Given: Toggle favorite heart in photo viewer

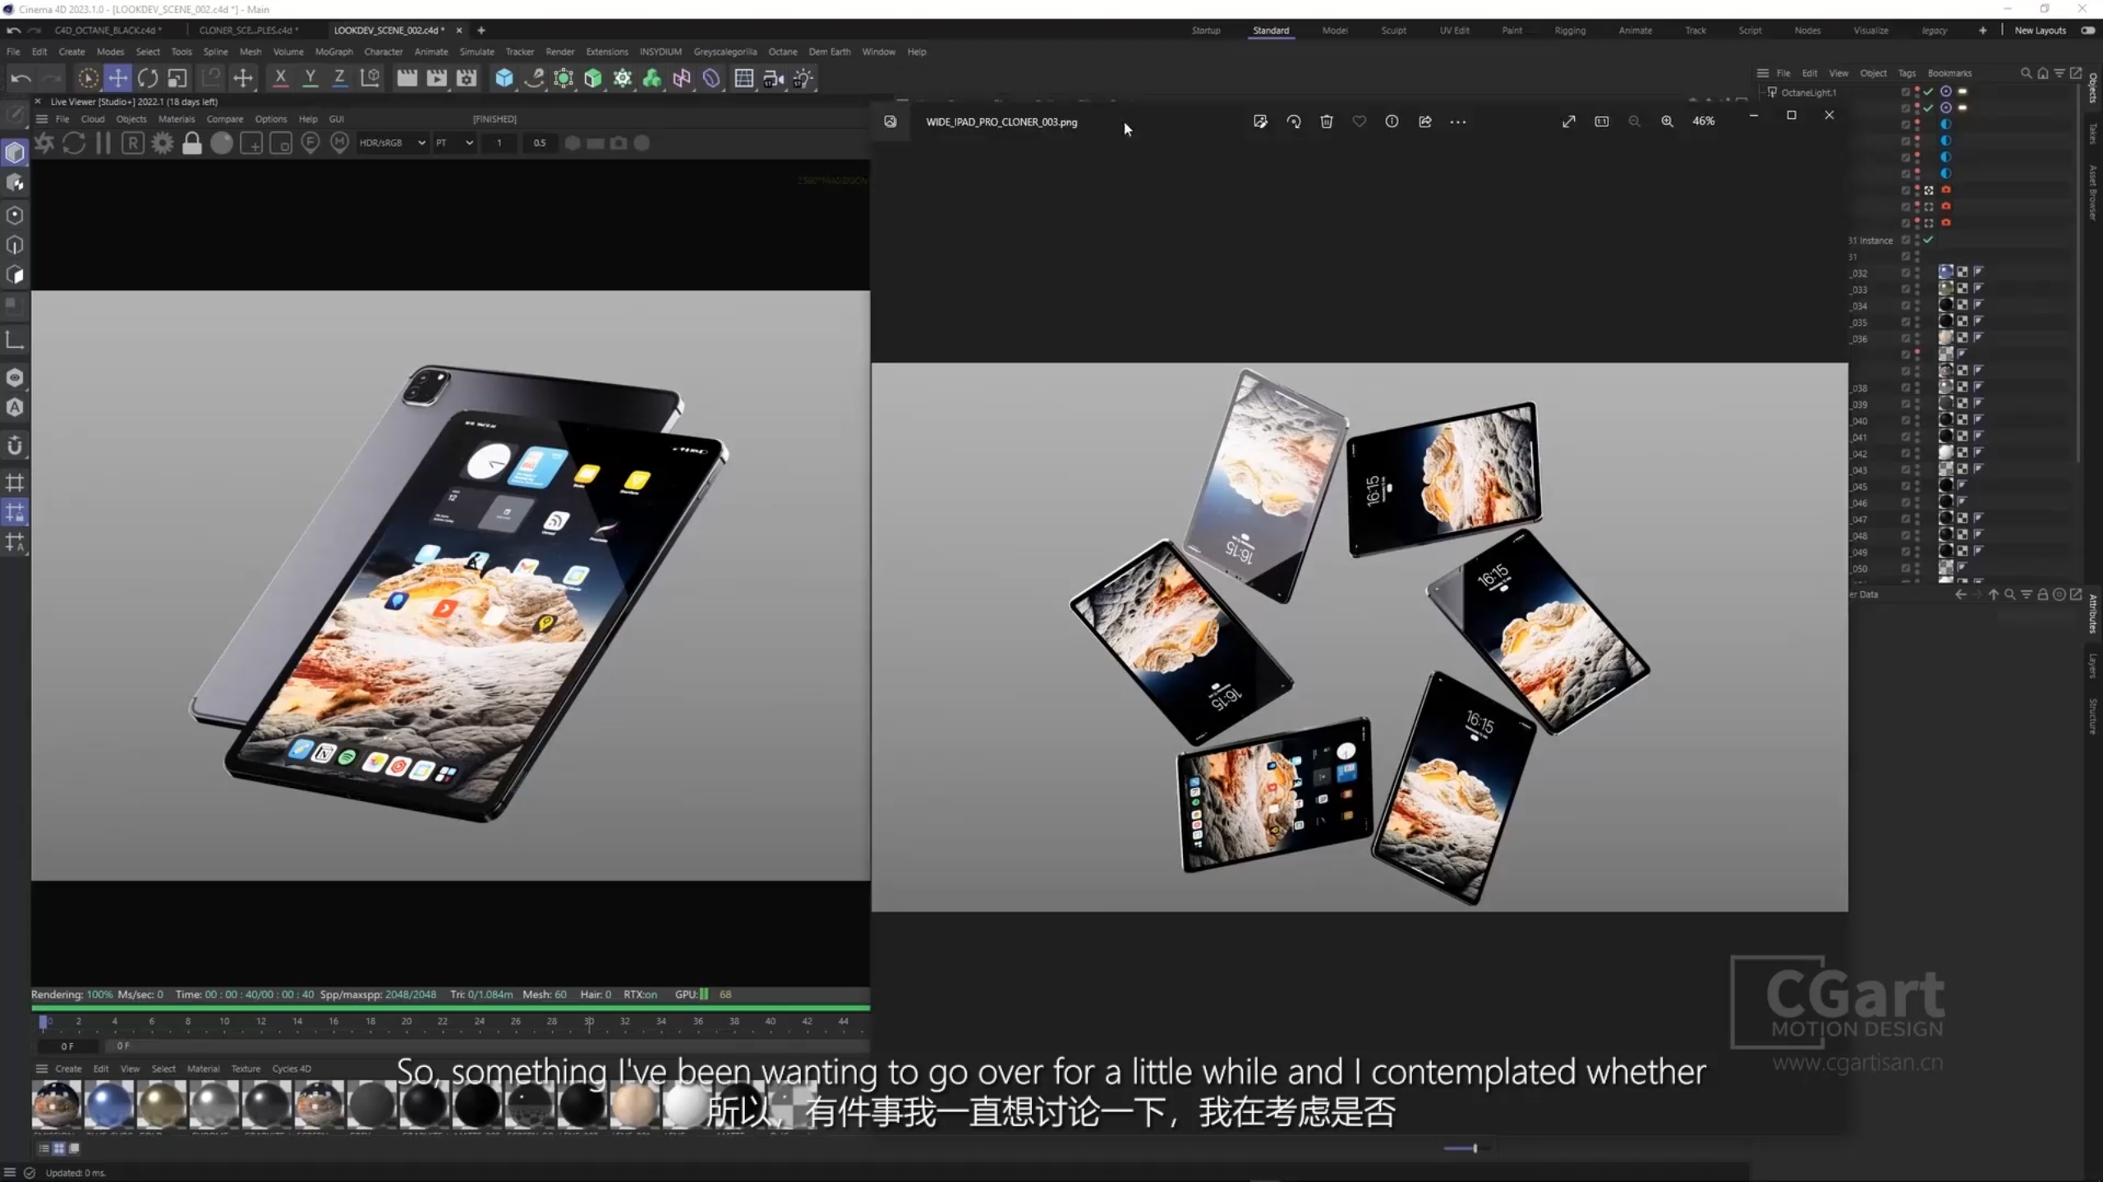Looking at the screenshot, I should click(x=1360, y=121).
